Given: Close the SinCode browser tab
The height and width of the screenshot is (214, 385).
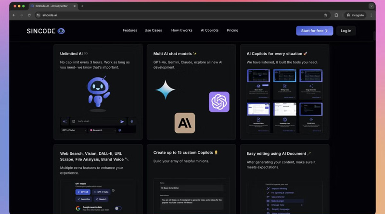Looking at the screenshot, I should 75,6.
